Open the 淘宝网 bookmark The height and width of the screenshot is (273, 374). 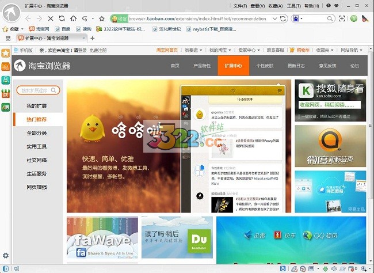[39, 29]
